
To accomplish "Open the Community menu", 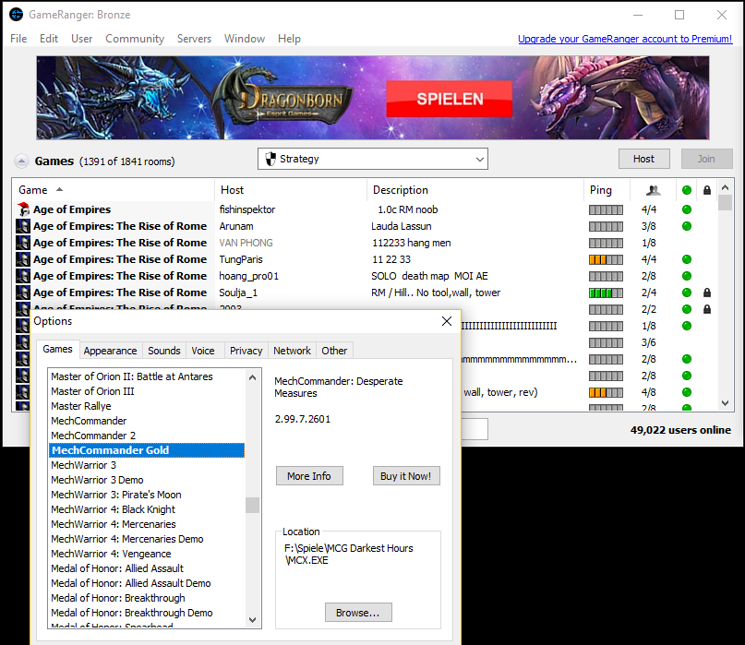I will point(135,39).
